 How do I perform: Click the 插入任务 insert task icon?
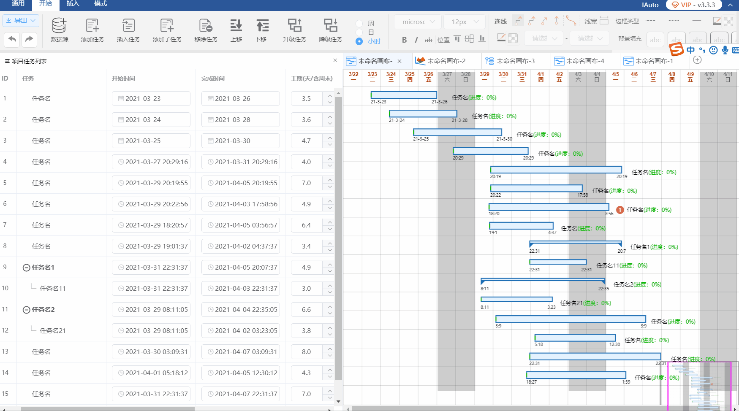click(x=128, y=26)
